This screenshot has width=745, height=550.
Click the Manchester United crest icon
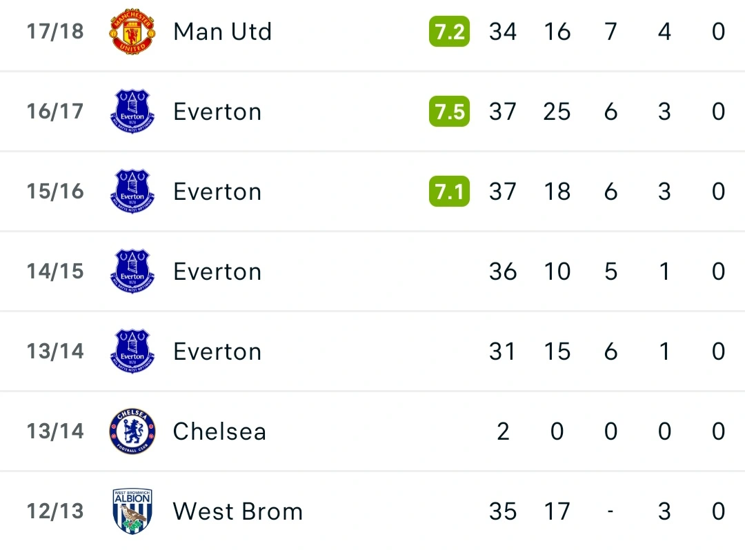point(132,32)
